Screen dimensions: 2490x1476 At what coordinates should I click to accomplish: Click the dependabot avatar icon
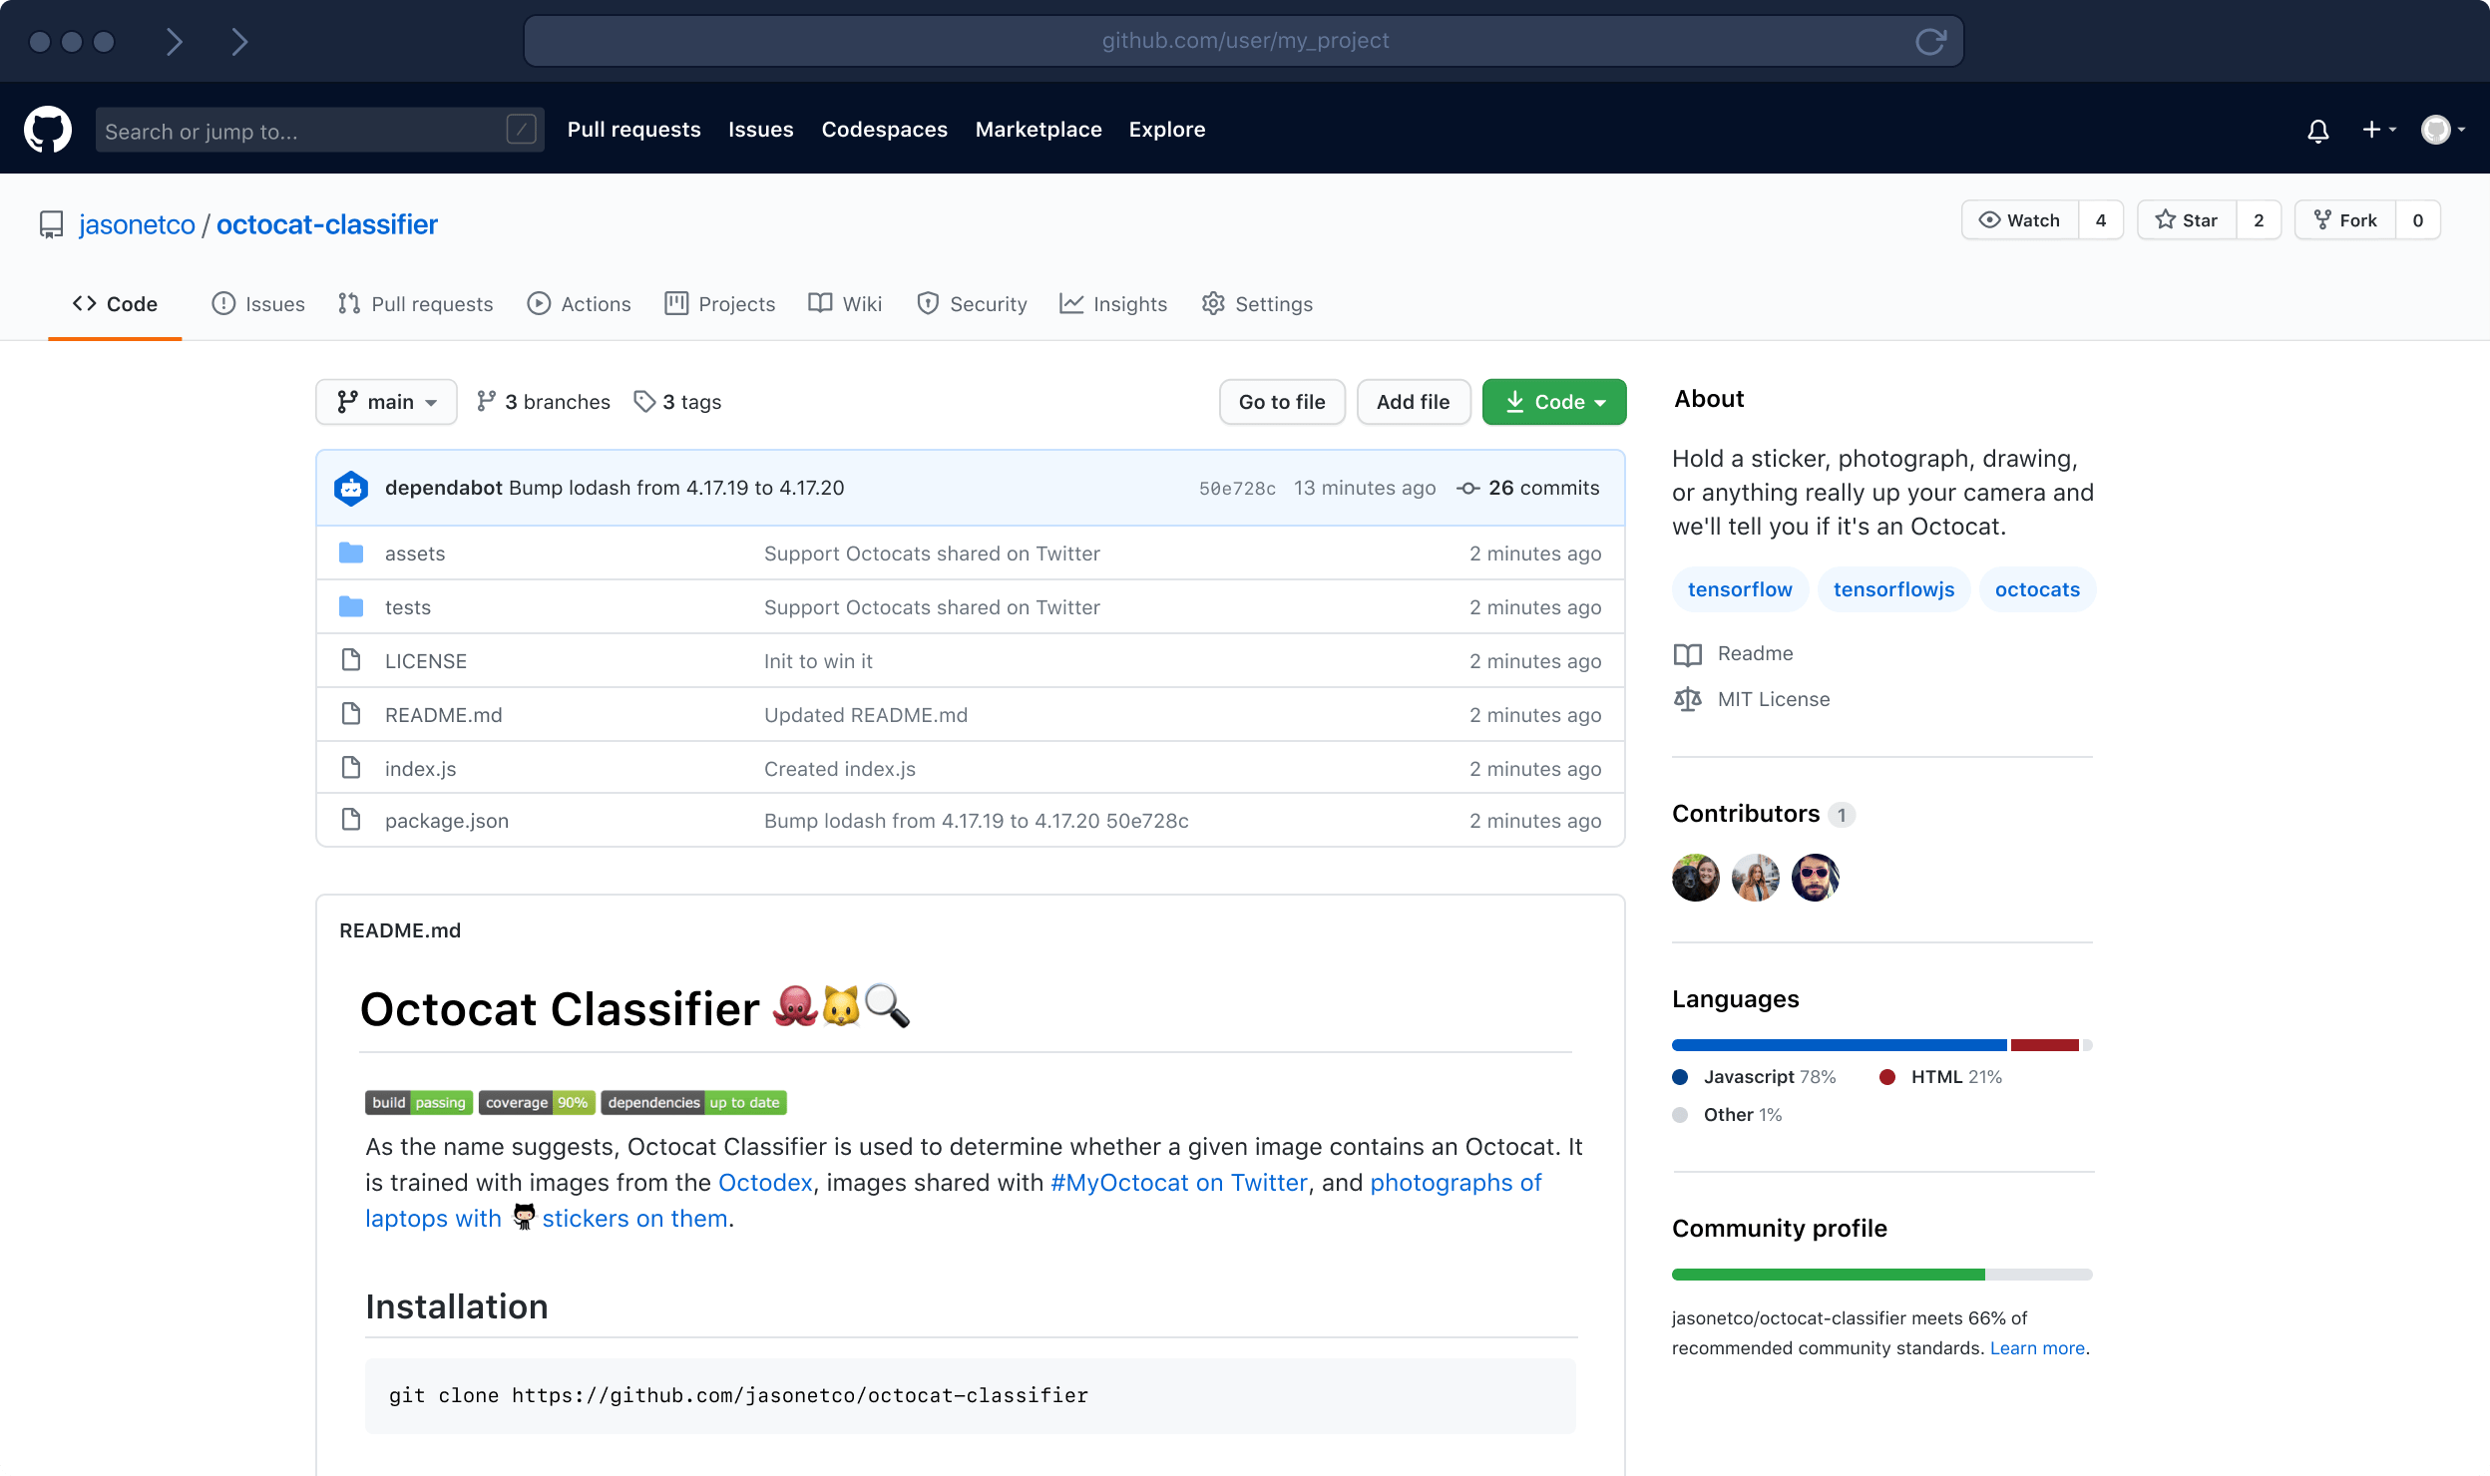tap(351, 487)
